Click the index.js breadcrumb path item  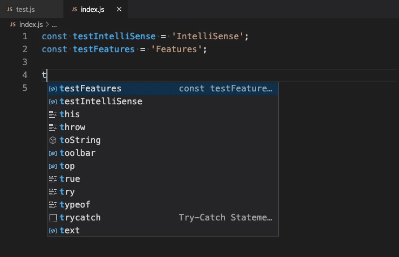click(31, 25)
